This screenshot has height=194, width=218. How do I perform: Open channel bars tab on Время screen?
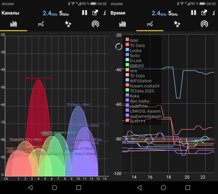pos(123,24)
